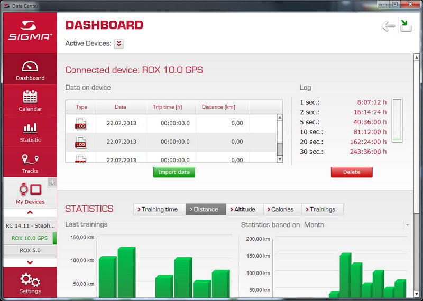The image size is (423, 301).
Task: Select device RC 14.11 - Steph...
Action: (30, 226)
